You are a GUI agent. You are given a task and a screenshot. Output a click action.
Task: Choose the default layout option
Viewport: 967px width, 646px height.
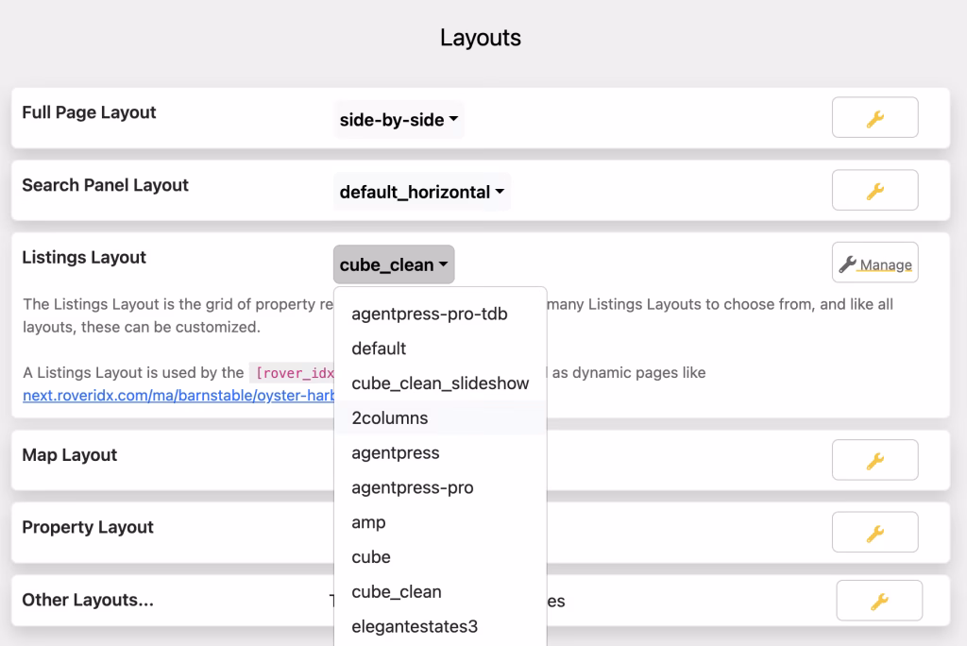coord(379,348)
